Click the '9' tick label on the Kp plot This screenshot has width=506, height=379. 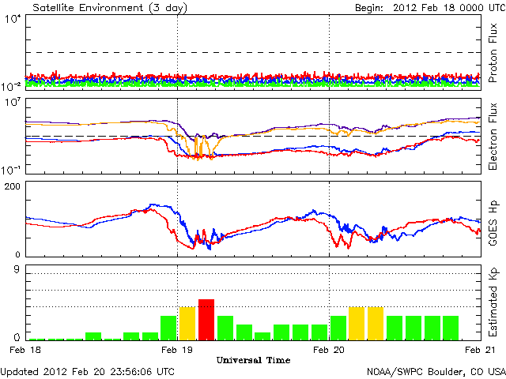(x=17, y=269)
